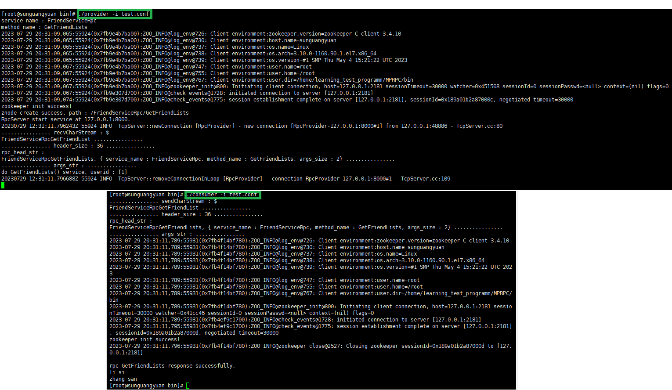672x390 pixels.
Task: Click the 'znode create success, path' line
Action: click(95, 113)
